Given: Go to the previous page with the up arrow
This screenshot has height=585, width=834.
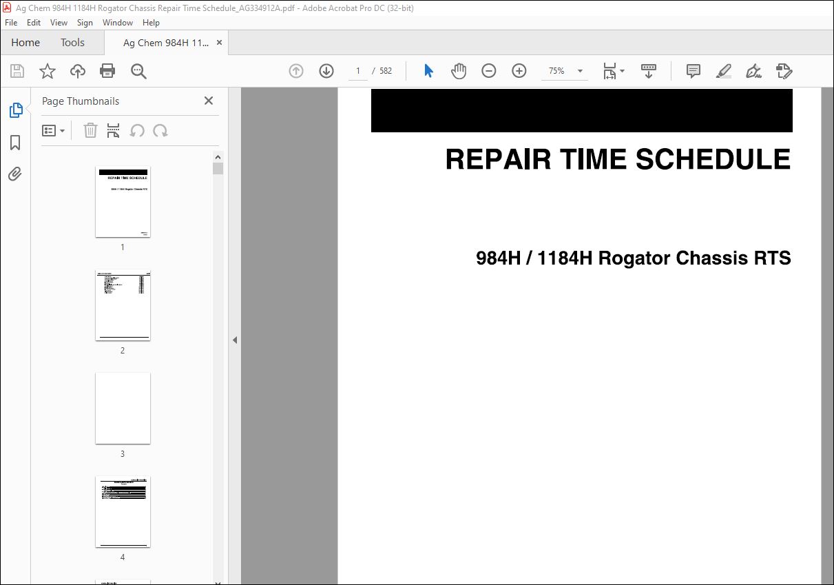Looking at the screenshot, I should click(296, 71).
